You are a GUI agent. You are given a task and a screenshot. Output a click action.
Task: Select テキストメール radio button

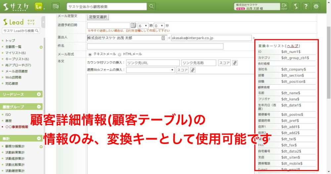pyautogui.click(x=90, y=54)
